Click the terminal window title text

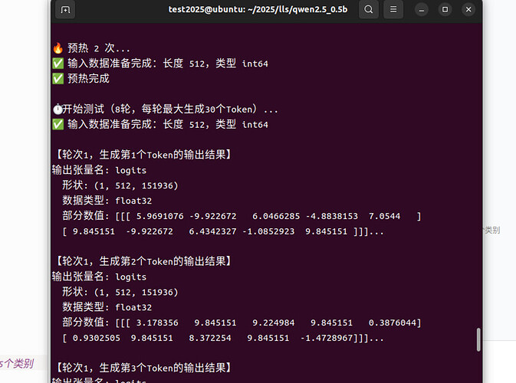tap(258, 10)
